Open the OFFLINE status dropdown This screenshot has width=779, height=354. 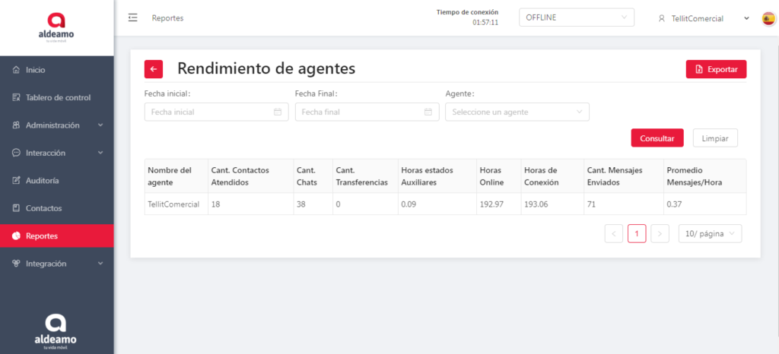[x=576, y=17]
